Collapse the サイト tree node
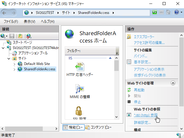 9,59
